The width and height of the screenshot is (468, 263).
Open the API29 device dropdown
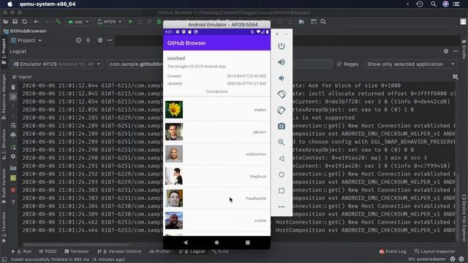pos(110,22)
